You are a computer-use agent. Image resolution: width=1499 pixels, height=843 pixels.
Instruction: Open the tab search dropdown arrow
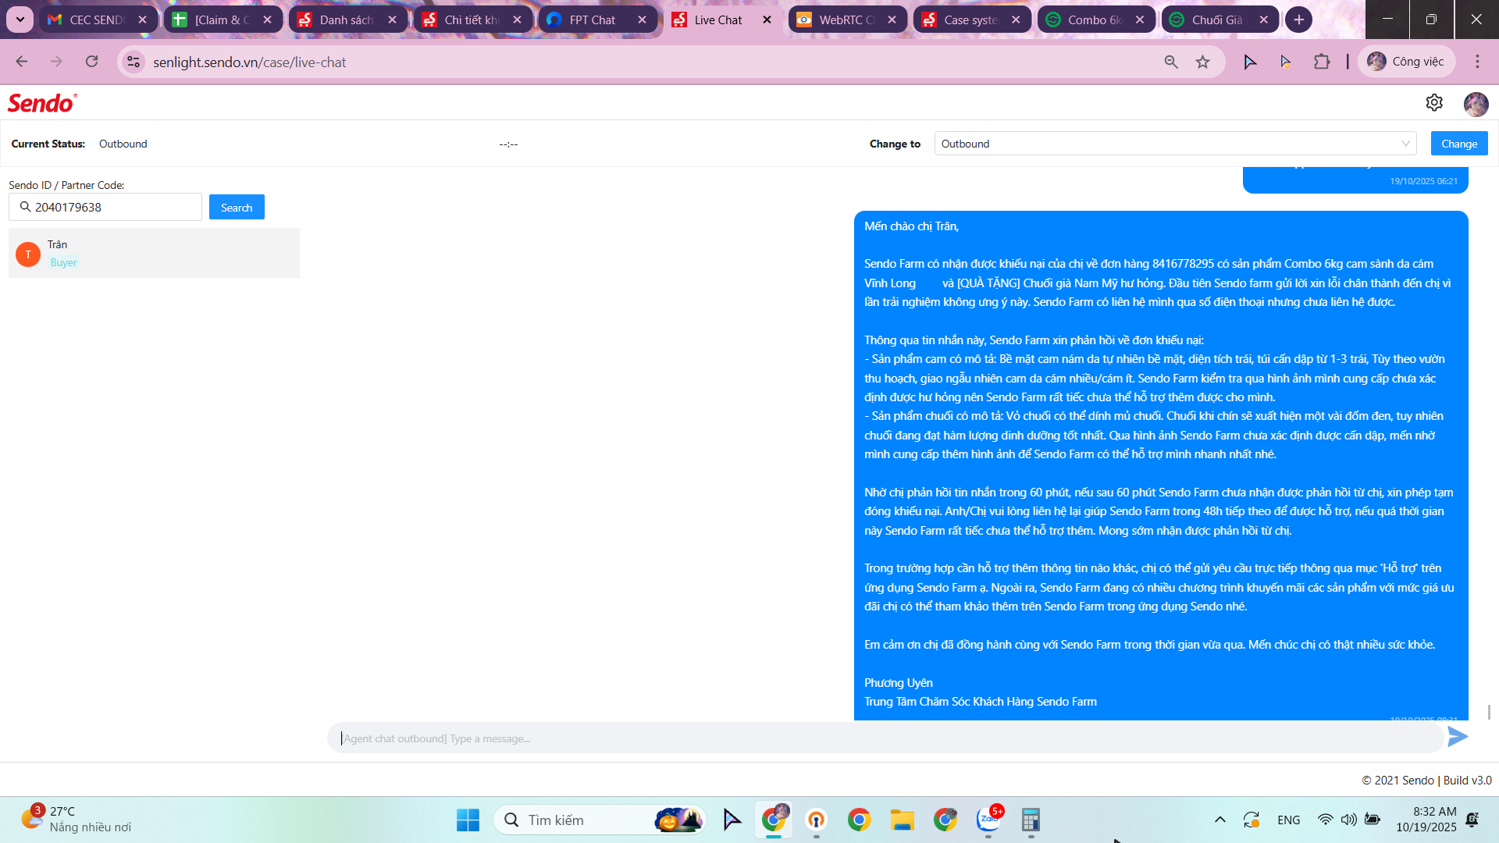[x=20, y=20]
